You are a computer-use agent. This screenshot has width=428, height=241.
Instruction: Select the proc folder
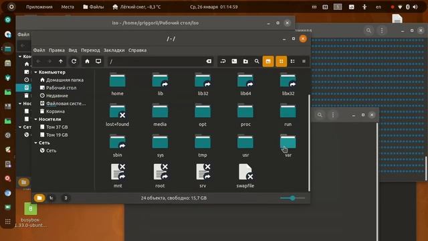coord(245,112)
